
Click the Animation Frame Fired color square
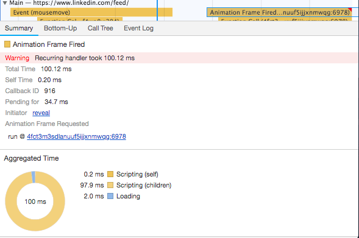point(7,44)
